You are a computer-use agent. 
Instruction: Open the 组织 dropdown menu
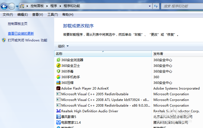pos(63,46)
